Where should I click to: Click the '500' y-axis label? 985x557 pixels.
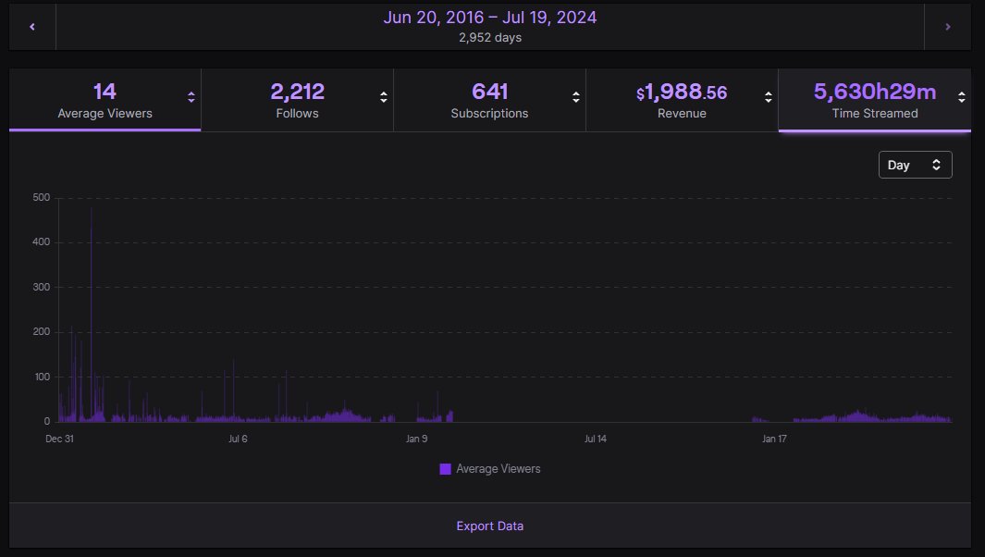click(42, 197)
